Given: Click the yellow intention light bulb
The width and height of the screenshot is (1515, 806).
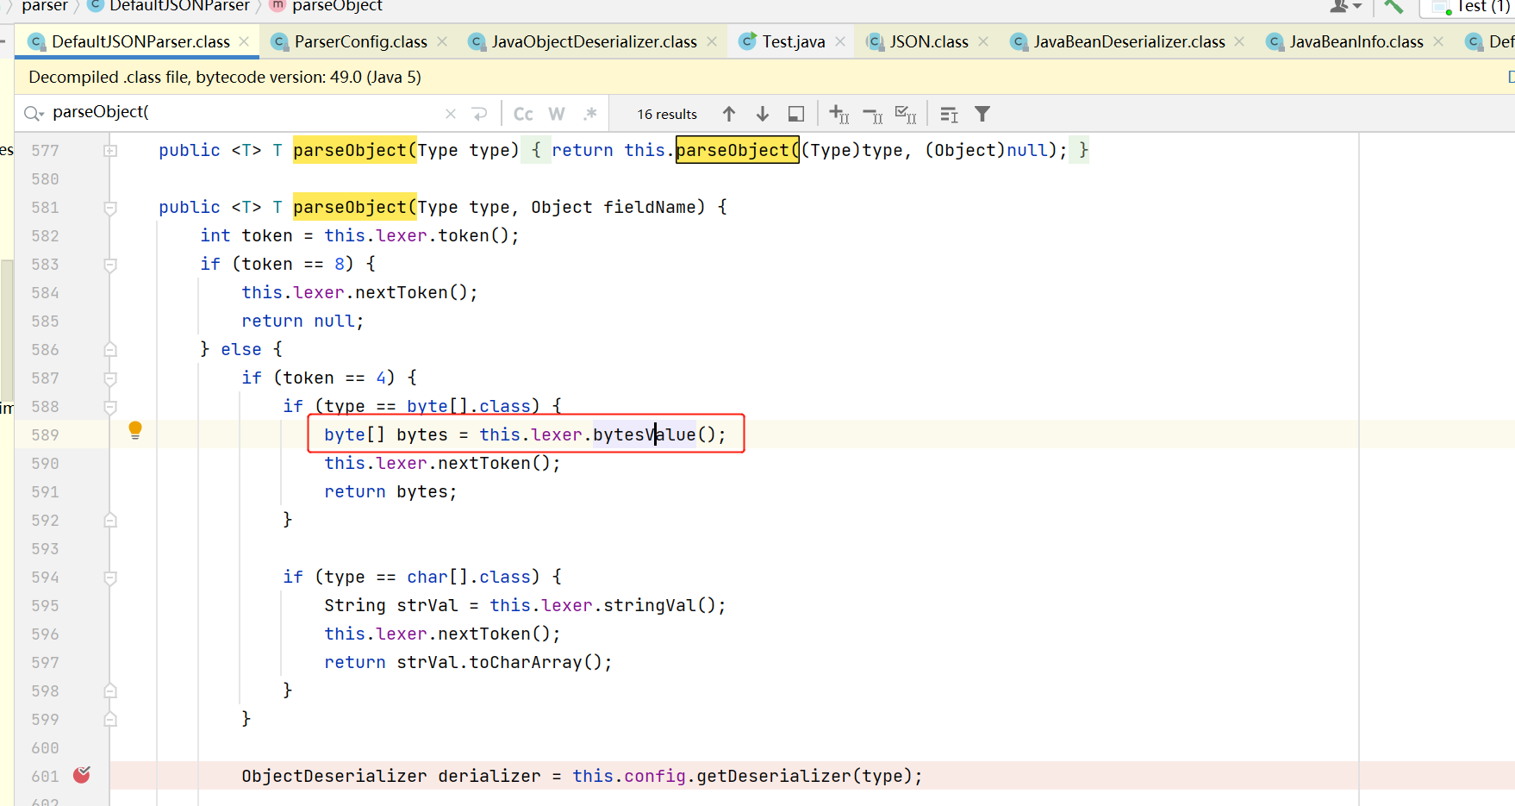Looking at the screenshot, I should 135,430.
